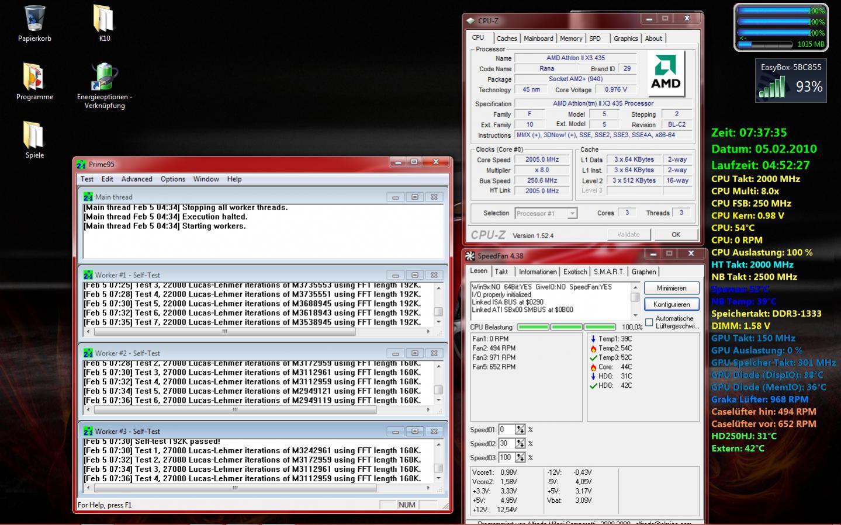Open the Programme folder icon
The width and height of the screenshot is (841, 525).
click(34, 77)
